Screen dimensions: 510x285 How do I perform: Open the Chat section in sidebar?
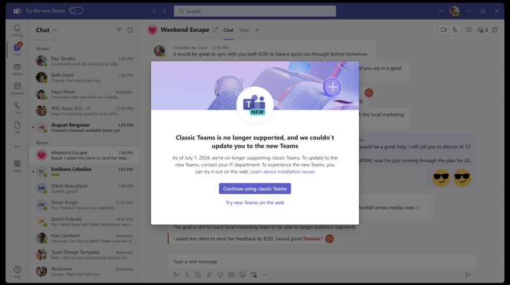17,50
